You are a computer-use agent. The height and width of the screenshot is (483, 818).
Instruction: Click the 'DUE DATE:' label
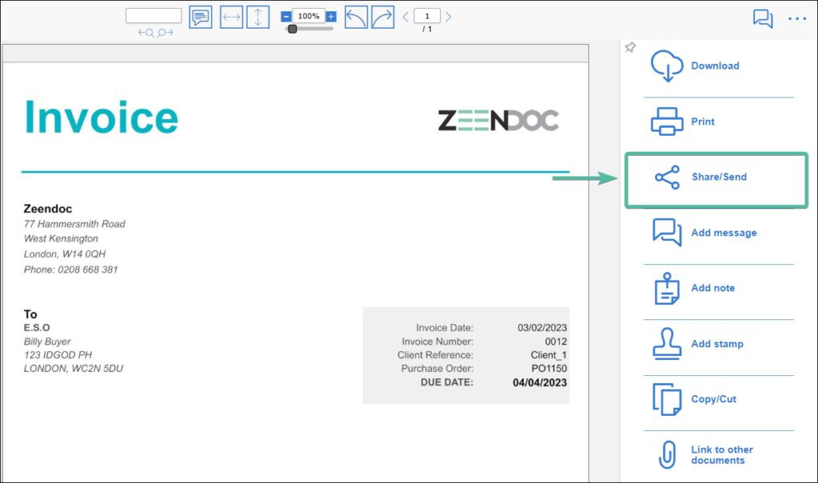tap(447, 382)
